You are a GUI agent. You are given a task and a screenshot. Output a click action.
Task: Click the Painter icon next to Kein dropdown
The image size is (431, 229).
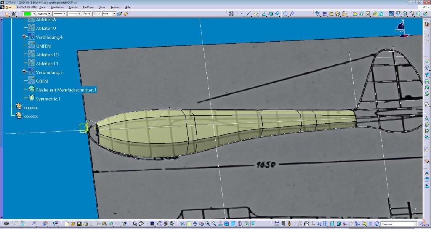(120, 14)
